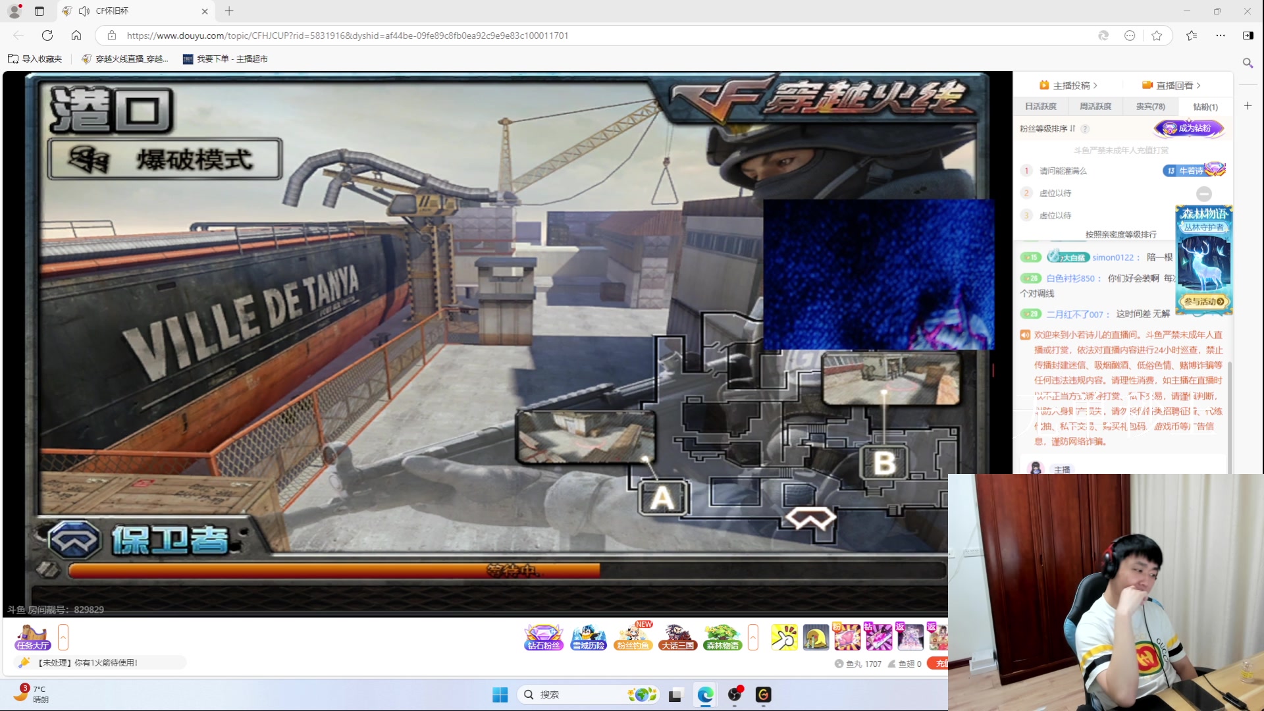1264x711 pixels.
Task: Open browser profile avatar
Action: [14, 11]
